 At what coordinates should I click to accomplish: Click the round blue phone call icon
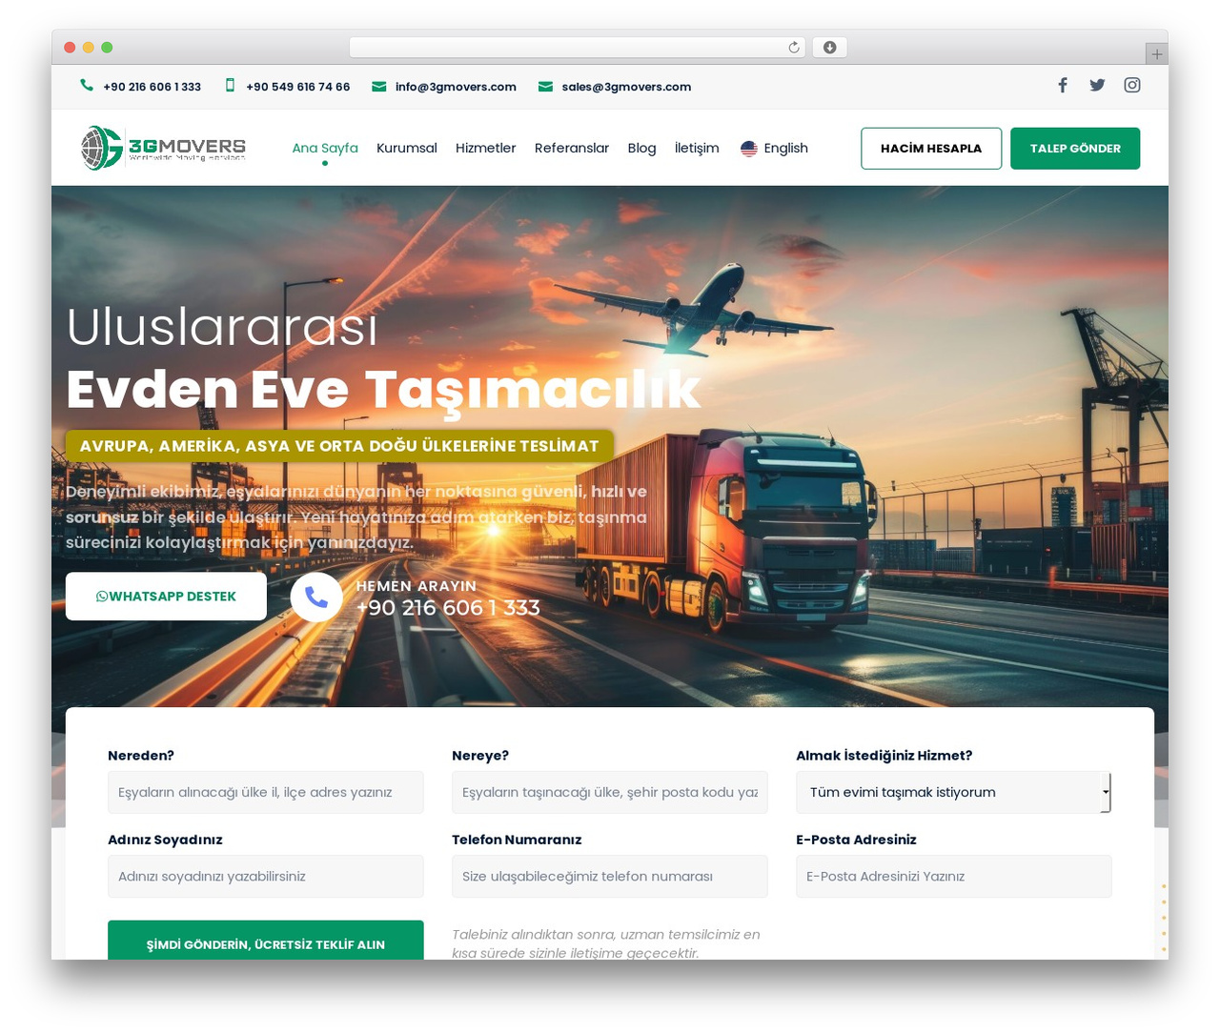316,598
